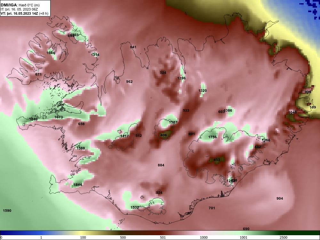Image resolution: width=320 pixels, height=240 pixels.
Task: Click the map value 701
Action: 212,208
